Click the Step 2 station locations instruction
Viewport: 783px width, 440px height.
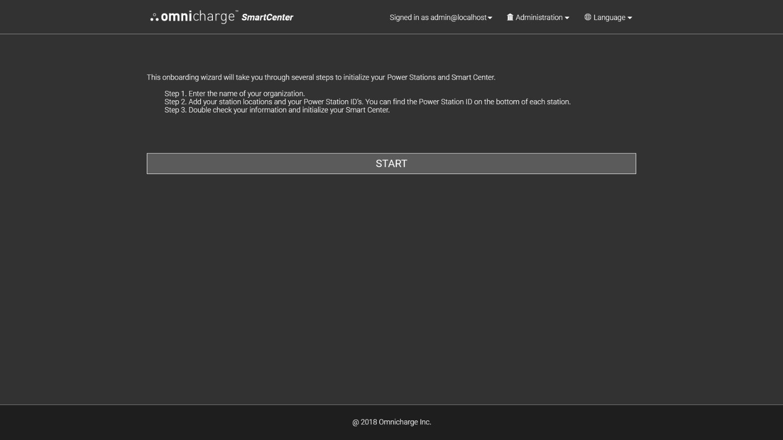coord(368,102)
